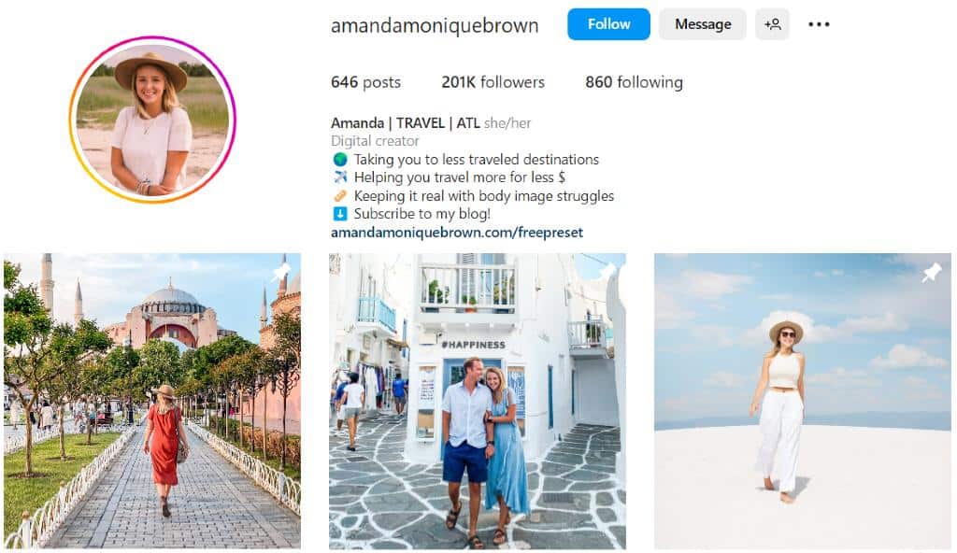Send a message using the Message button
Viewport: 957px width, 553px height.
703,24
